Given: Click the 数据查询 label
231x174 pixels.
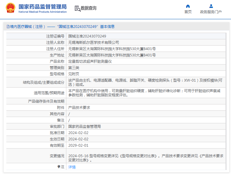Looking at the screenshot, I should [89, 8].
